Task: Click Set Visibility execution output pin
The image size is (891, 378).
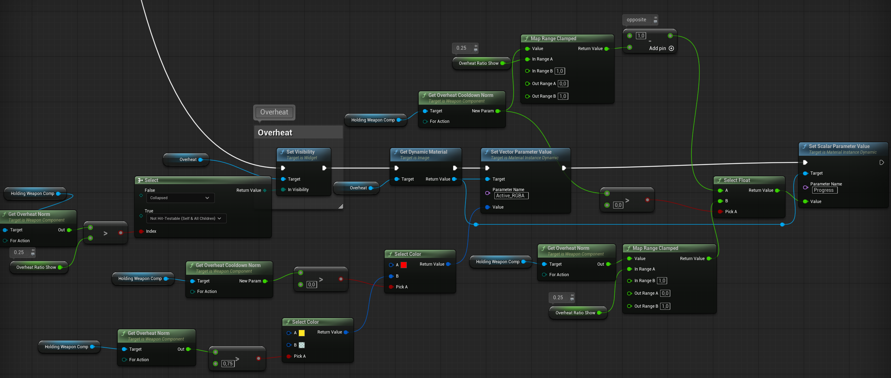Action: 324,168
